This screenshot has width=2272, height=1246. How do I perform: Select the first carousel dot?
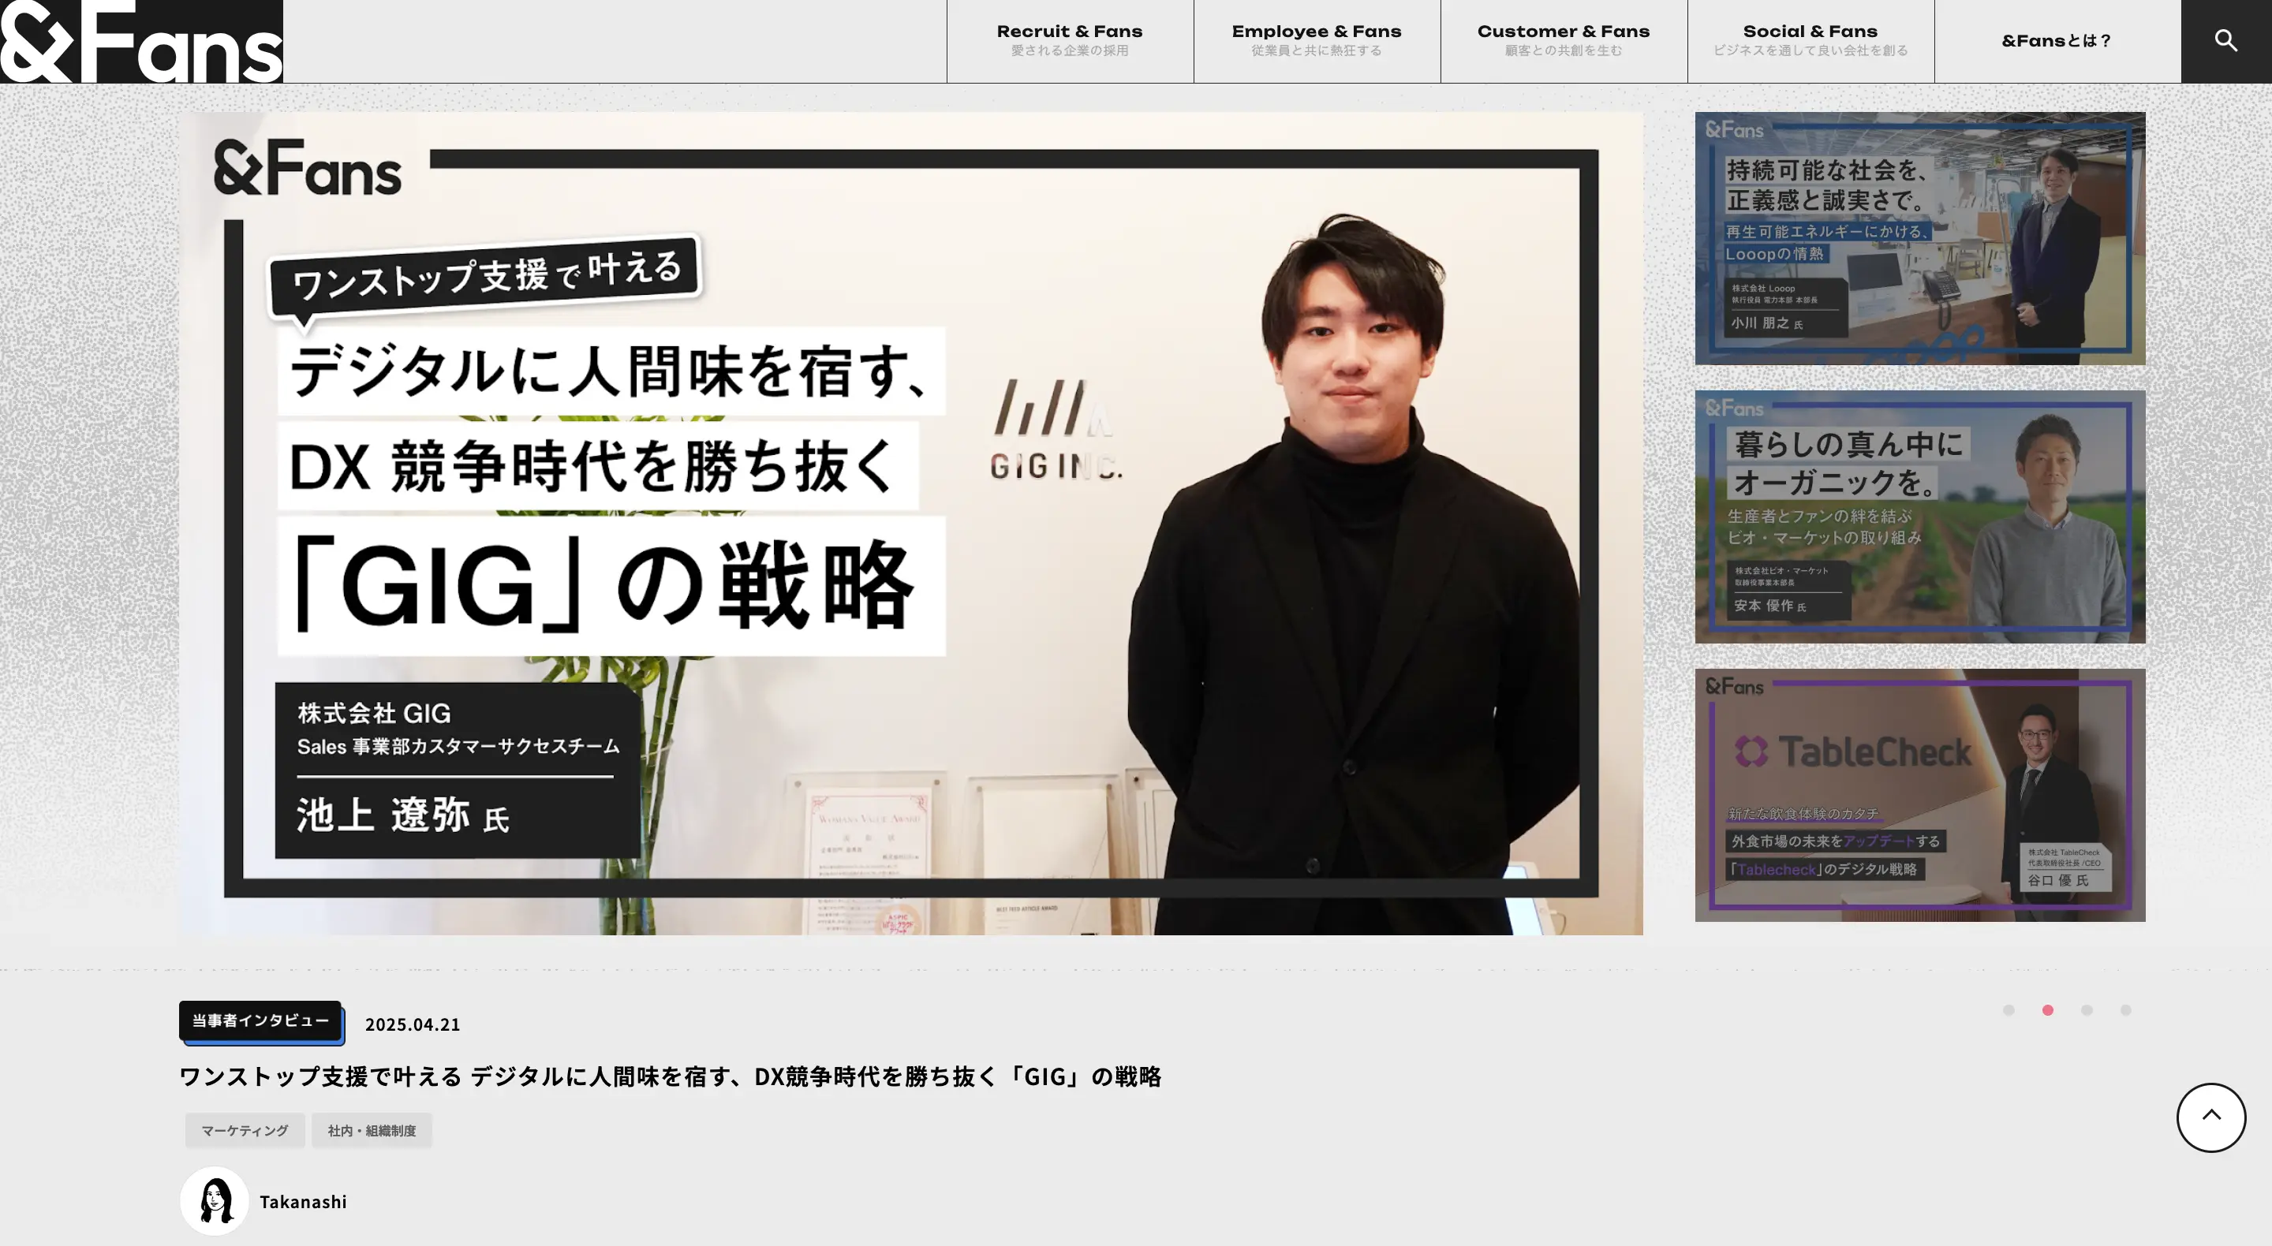[x=2009, y=1009]
